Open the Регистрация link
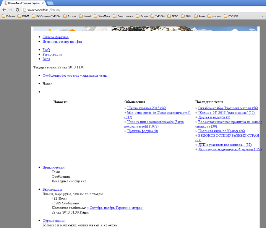The image size is (266, 228). 52,55
